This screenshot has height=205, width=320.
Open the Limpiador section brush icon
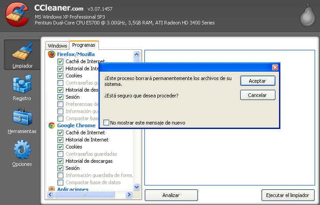[x=22, y=51]
